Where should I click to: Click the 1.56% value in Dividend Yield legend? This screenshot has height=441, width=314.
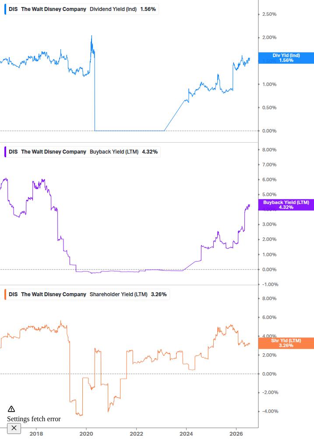coord(148,9)
